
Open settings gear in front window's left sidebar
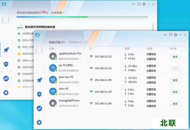39,122
